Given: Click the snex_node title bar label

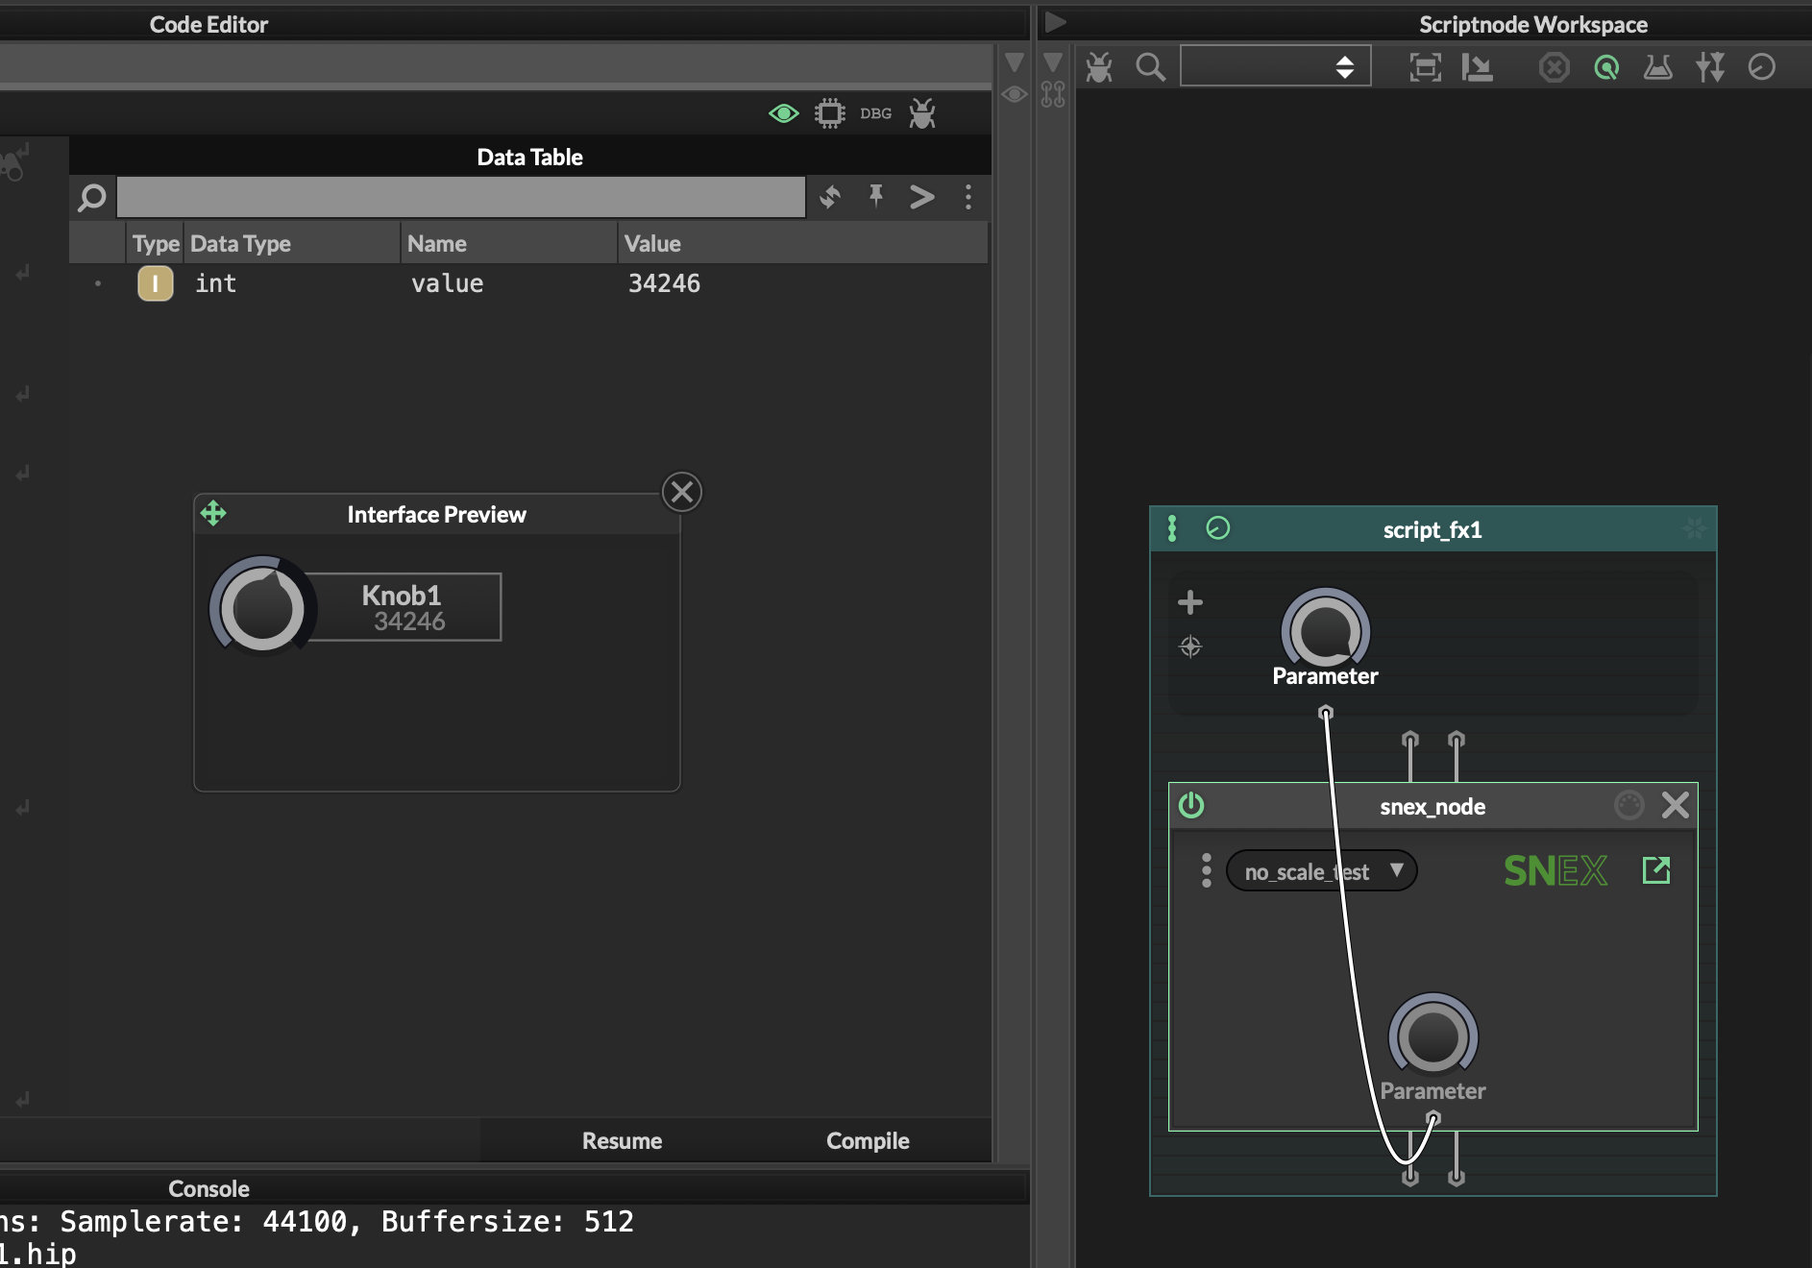Looking at the screenshot, I should tap(1432, 807).
